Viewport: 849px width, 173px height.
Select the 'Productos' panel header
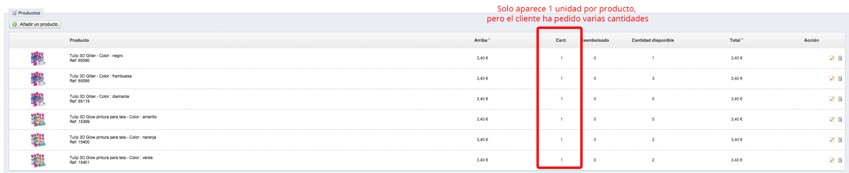coord(26,13)
